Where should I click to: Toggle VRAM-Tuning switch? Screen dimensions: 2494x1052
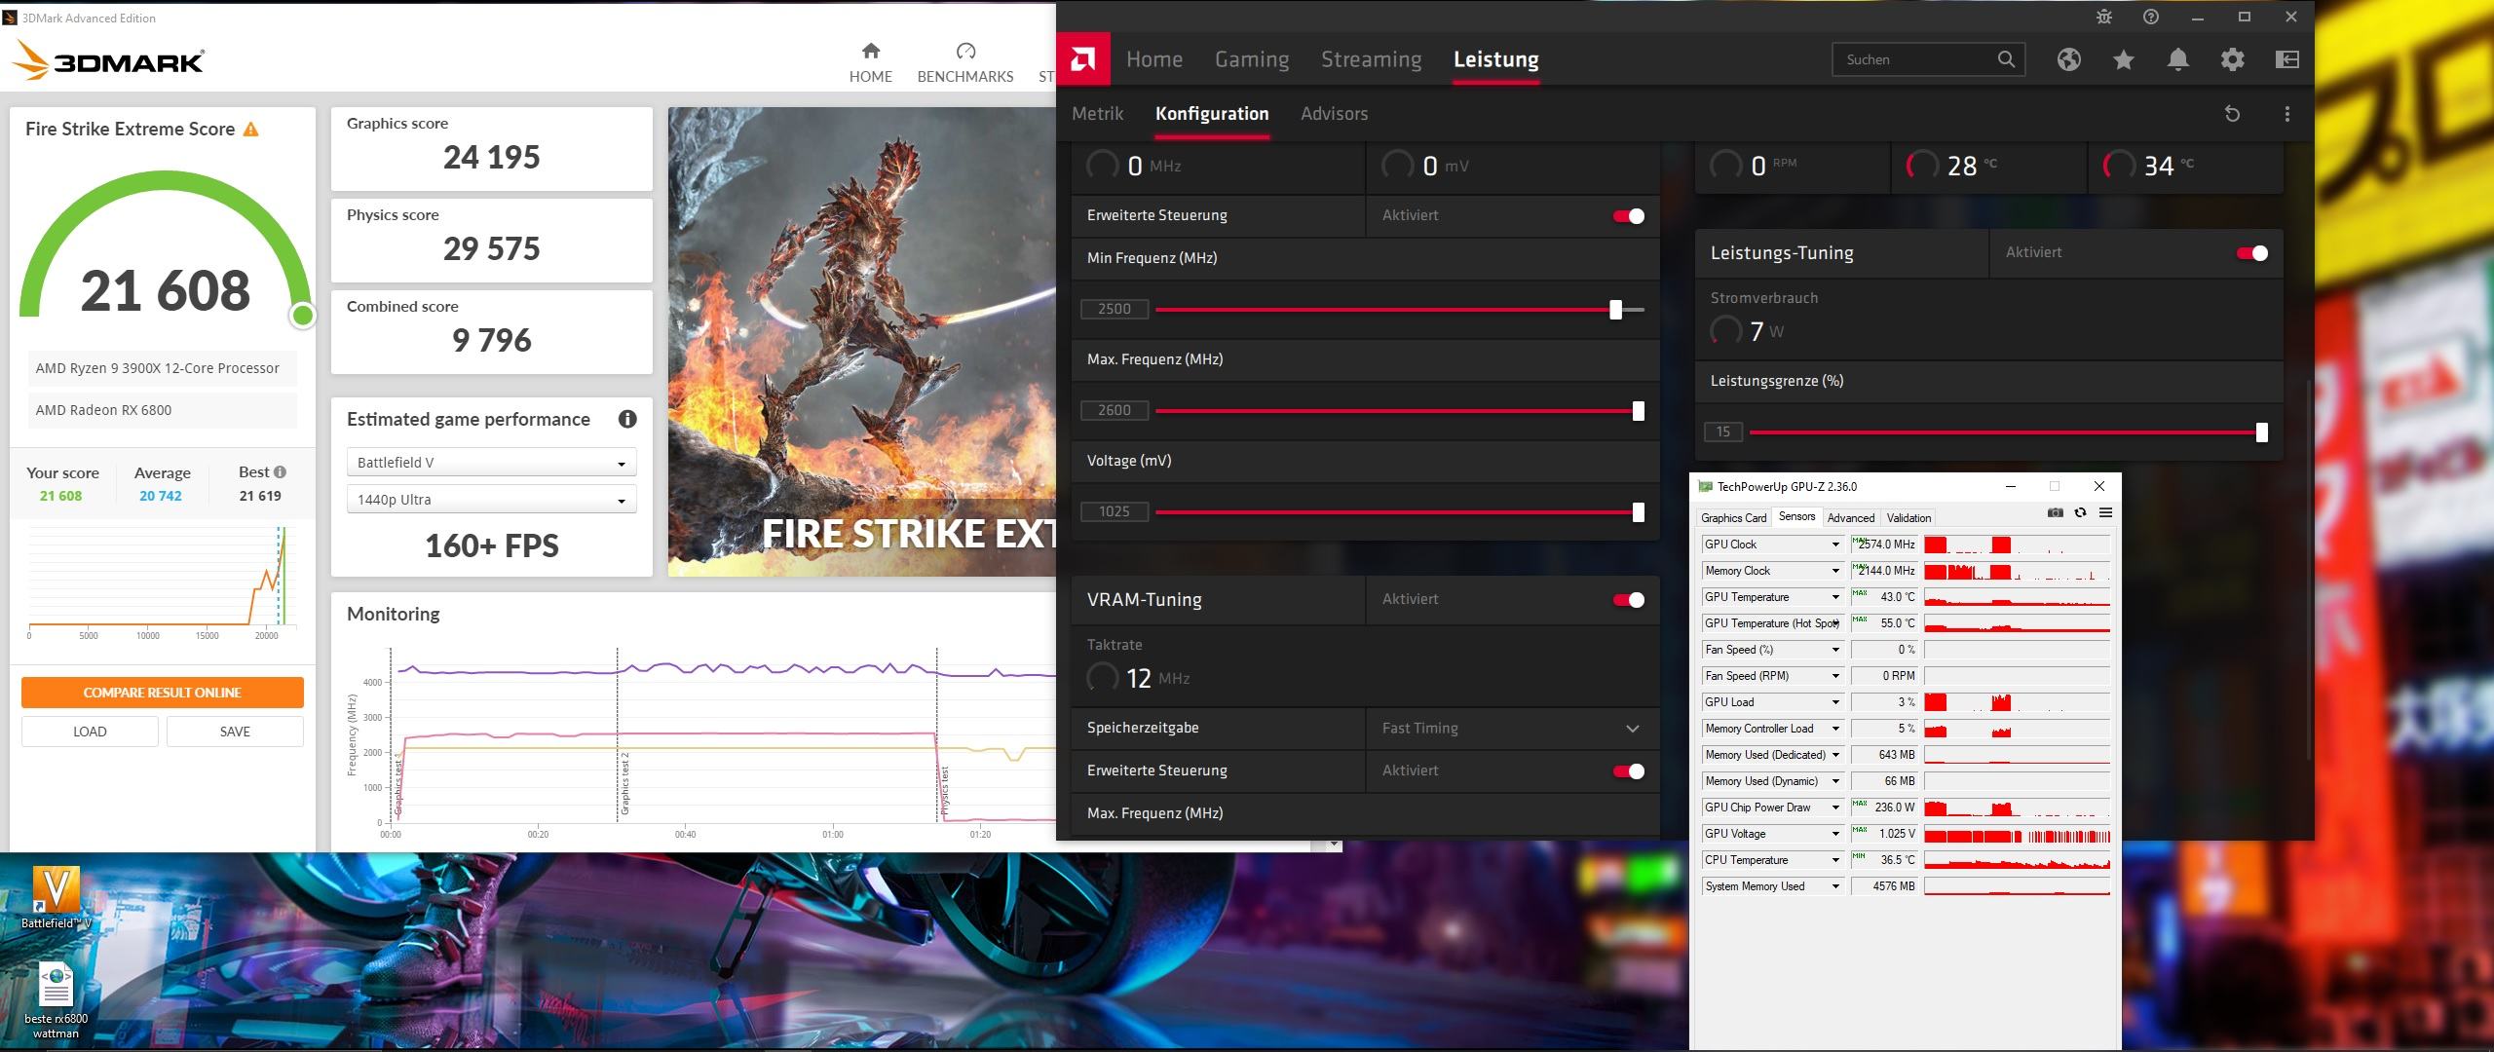tap(1628, 600)
